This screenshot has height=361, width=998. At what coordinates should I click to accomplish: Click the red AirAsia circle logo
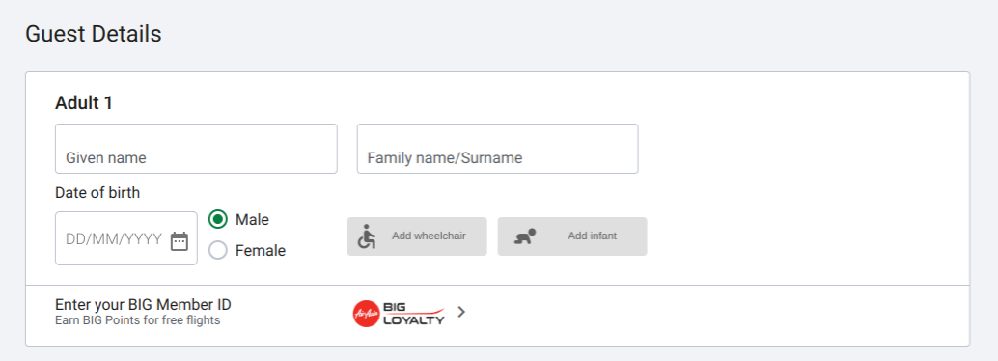click(366, 314)
